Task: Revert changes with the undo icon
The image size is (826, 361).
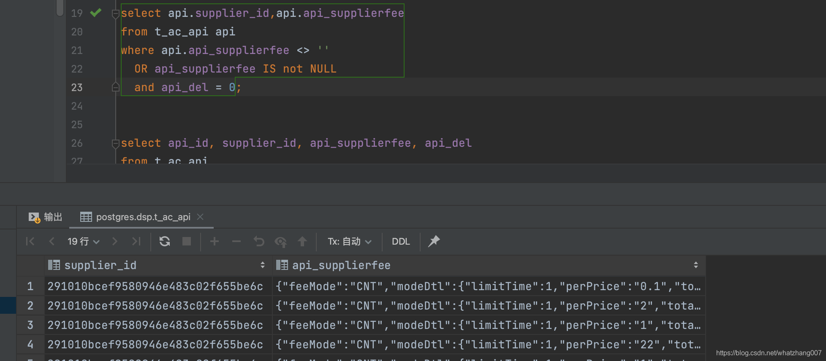Action: [x=258, y=241]
